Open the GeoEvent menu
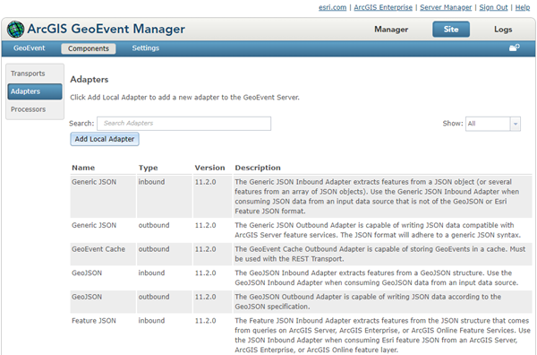Screen dimensions: 537x355 point(30,48)
